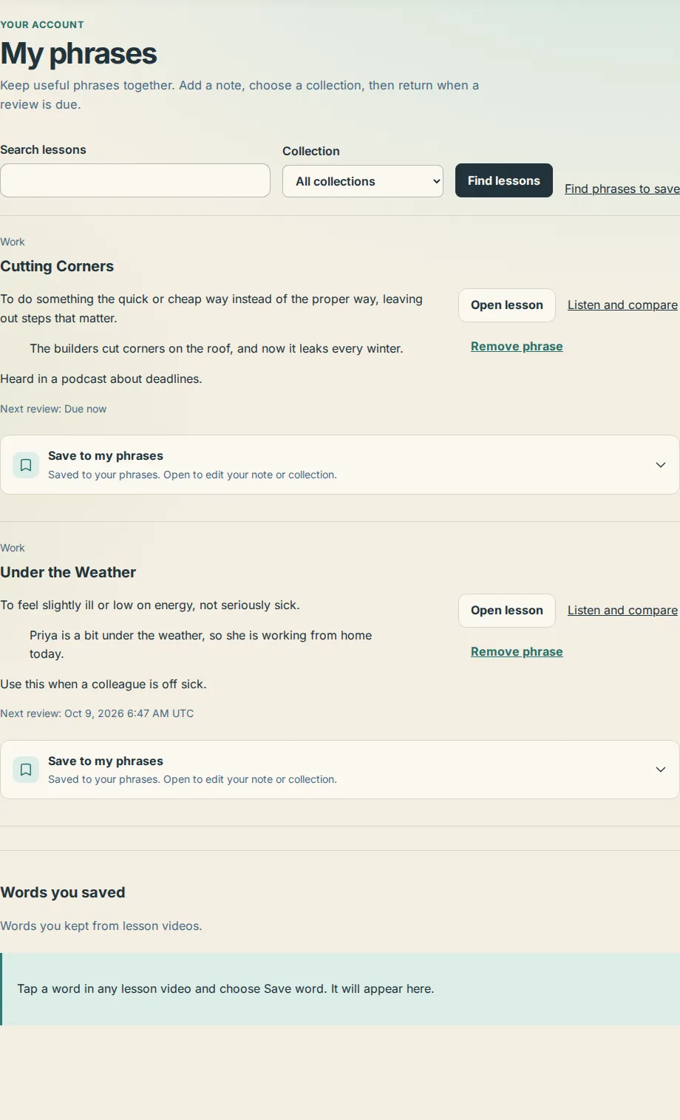Click the Priya under the weather example sentence
The width and height of the screenshot is (680, 1120).
tap(201, 645)
